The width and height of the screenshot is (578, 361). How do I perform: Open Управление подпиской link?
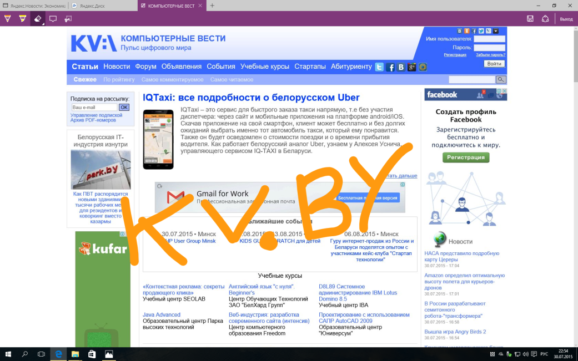[x=96, y=115]
